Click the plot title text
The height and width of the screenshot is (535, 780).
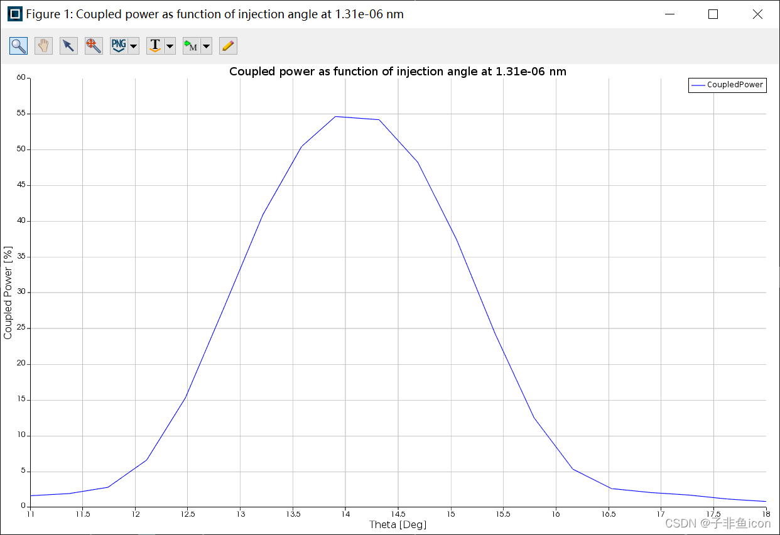pos(398,72)
